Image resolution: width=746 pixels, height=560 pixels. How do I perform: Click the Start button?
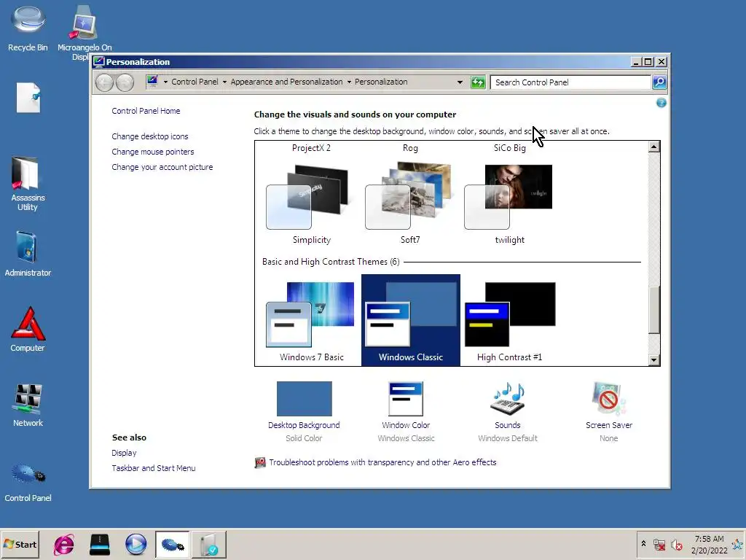20,544
